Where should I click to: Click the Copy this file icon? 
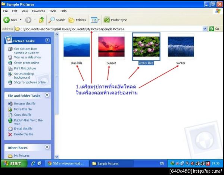pyautogui.click(x=10, y=115)
